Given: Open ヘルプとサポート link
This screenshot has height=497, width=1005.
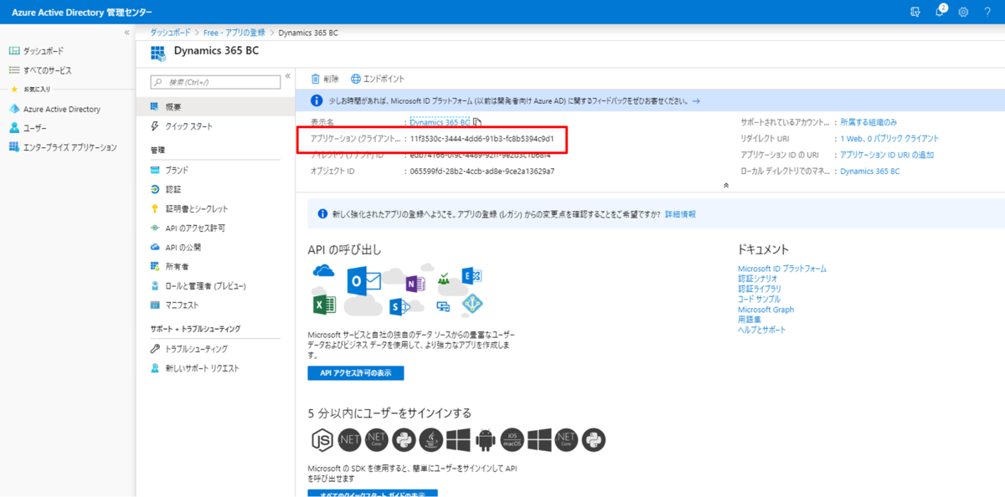Looking at the screenshot, I should click(x=762, y=330).
